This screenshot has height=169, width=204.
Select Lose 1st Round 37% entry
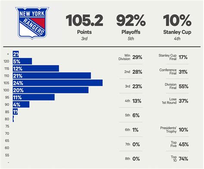coord(175,101)
